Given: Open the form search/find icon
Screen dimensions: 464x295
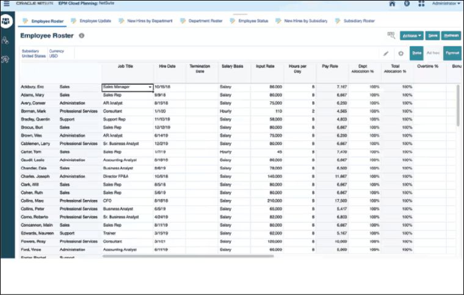Looking at the screenshot, I should (x=391, y=35).
